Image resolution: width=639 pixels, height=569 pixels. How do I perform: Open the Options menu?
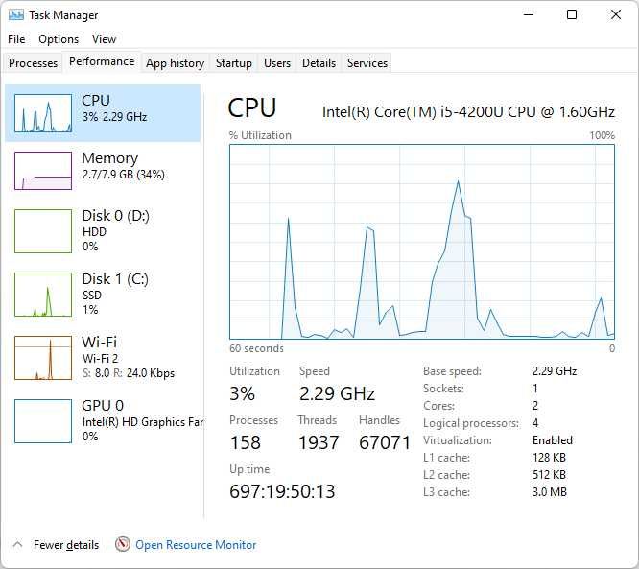point(59,39)
